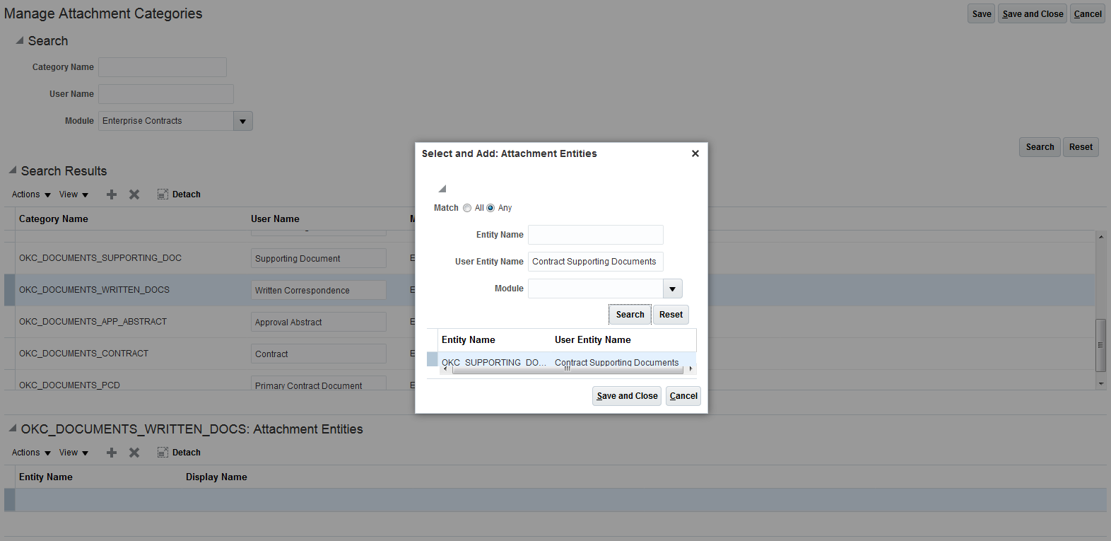Screen dimensions: 1111x541
Task: Click delete icon in Attachment Entities toolbar
Action: tap(134, 453)
